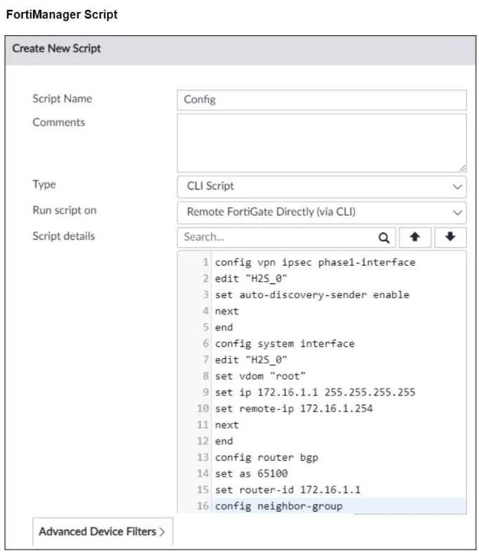This screenshot has width=479, height=554.
Task: Click the Search field in Script details
Action: click(x=277, y=238)
